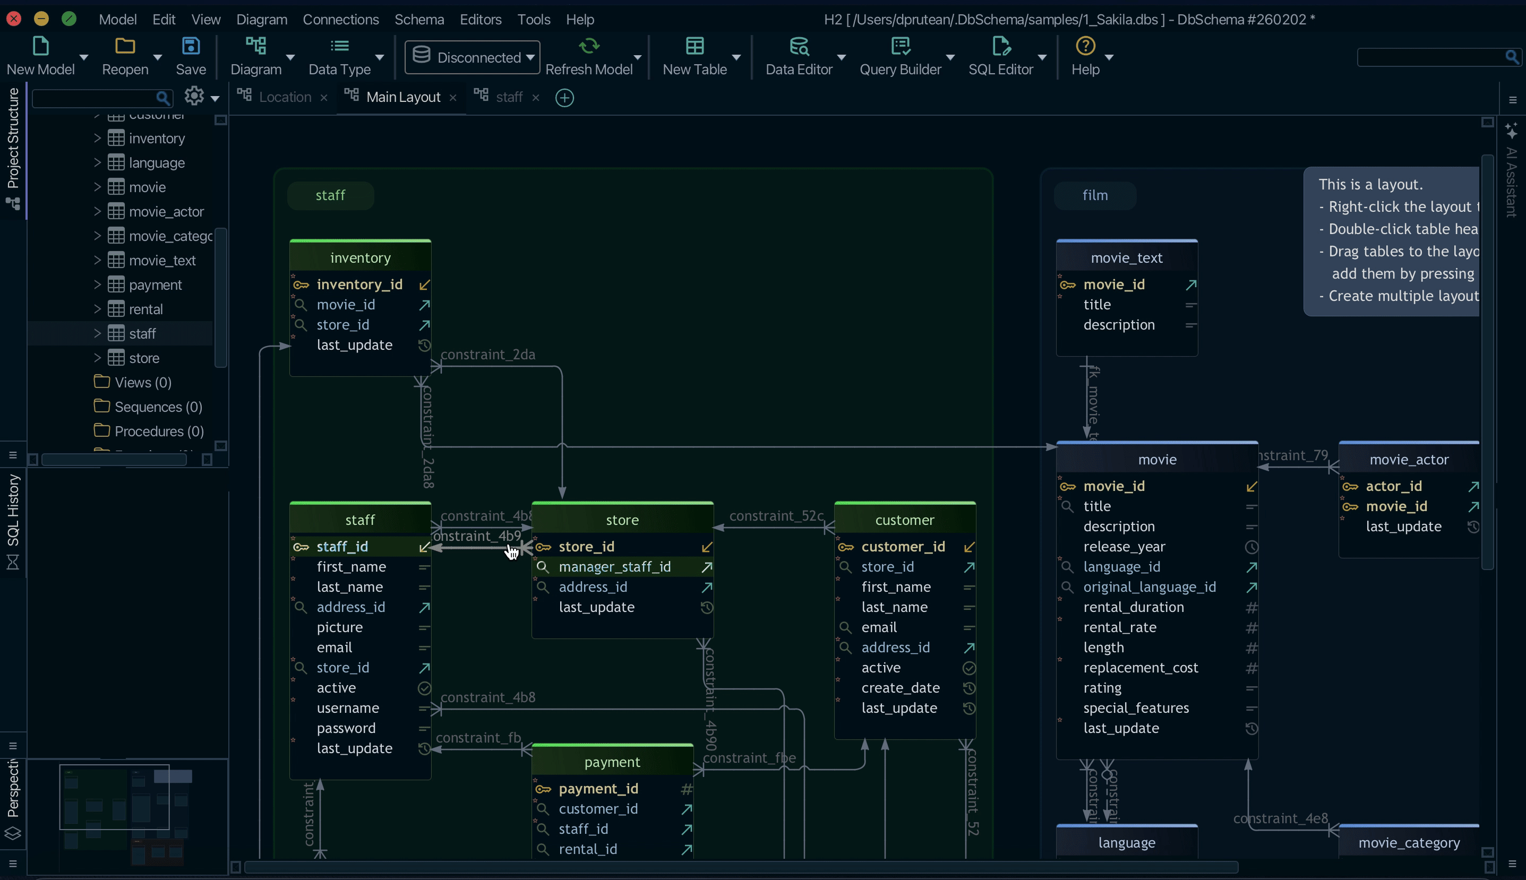Open the Data Editor
The width and height of the screenshot is (1526, 880).
[x=797, y=55]
